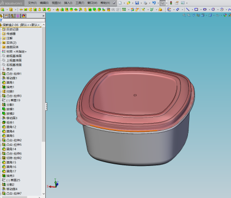Expand the 实体(2) folder node
This screenshot has width=231, height=198.
coord(1,42)
